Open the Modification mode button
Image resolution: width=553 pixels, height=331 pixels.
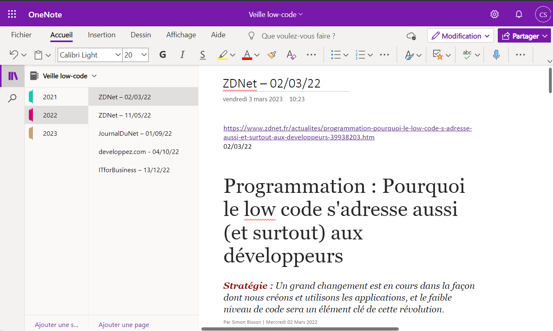point(460,36)
